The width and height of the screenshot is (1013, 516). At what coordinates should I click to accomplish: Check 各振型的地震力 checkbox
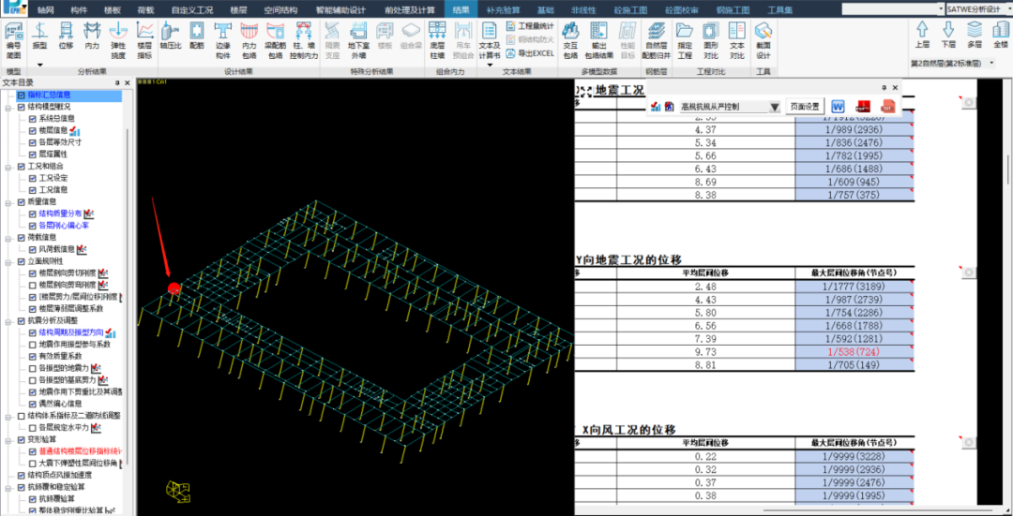pos(33,368)
